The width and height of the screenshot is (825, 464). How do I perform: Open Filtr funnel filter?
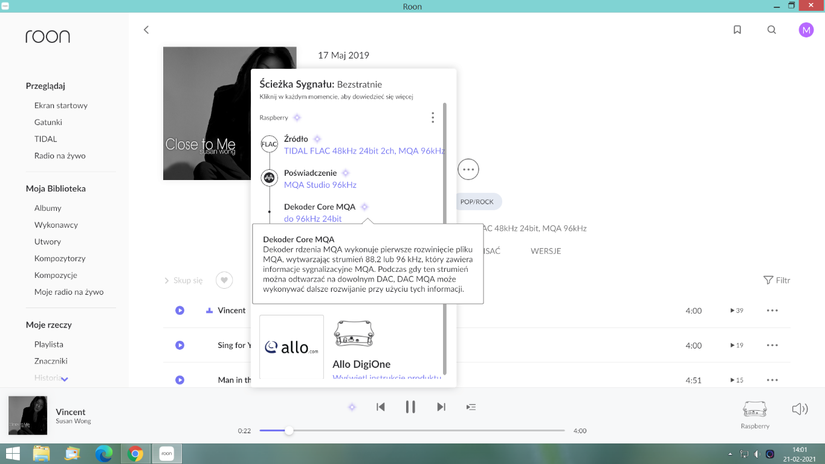777,280
